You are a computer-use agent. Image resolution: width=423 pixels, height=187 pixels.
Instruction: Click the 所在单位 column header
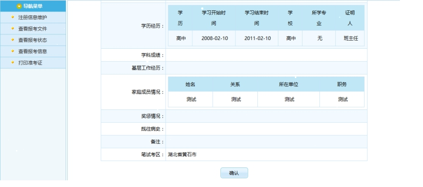(x=288, y=84)
